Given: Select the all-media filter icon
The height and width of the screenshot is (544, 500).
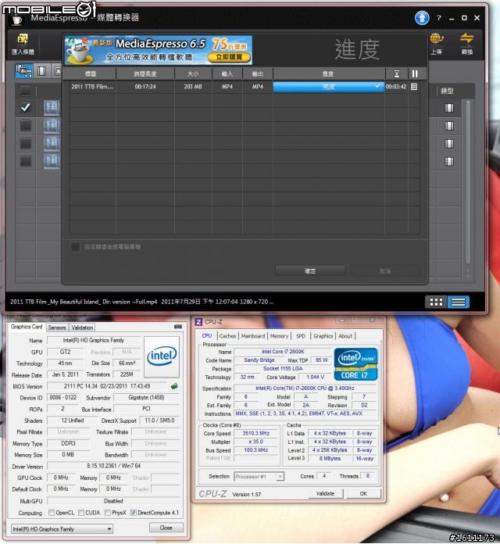Looking at the screenshot, I should (23, 71).
